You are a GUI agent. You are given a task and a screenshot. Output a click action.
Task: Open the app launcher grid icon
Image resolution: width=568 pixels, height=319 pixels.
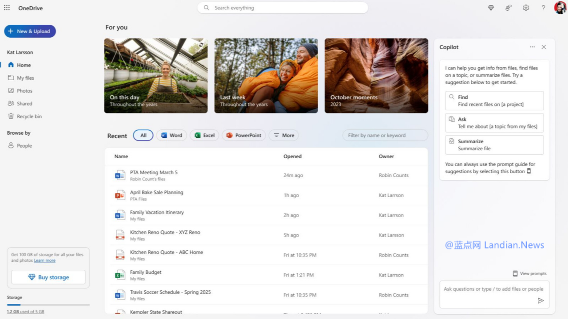[7, 8]
